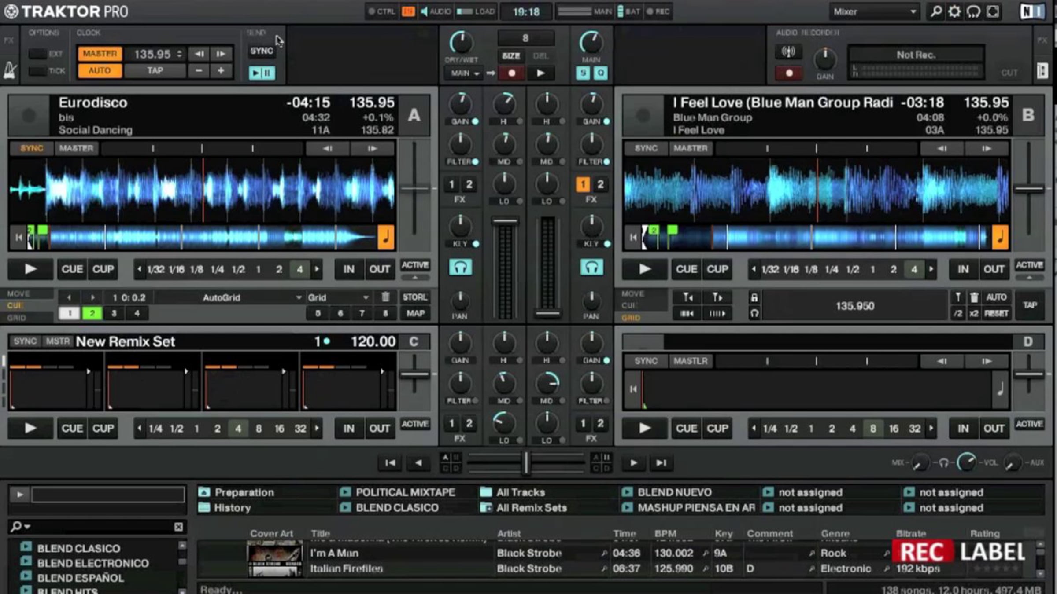
Task: Enable MASTER on Deck B
Action: pos(690,148)
